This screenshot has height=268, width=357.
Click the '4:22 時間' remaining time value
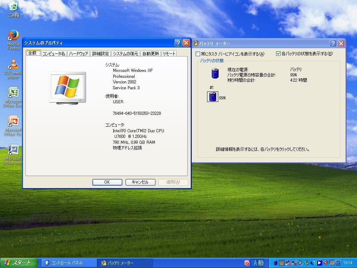point(298,80)
